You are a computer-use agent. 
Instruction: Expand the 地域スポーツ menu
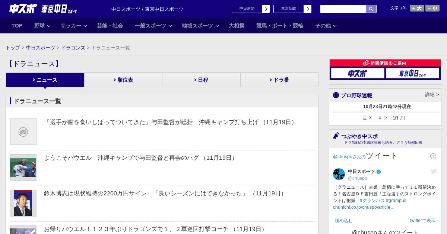[x=200, y=26]
